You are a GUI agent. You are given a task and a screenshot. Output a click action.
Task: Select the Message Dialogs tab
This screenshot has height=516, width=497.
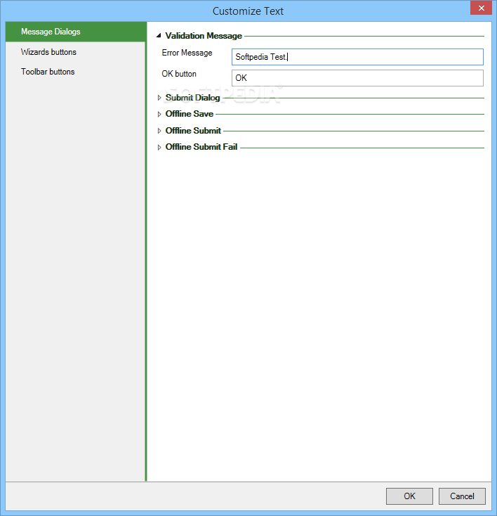pyautogui.click(x=76, y=32)
